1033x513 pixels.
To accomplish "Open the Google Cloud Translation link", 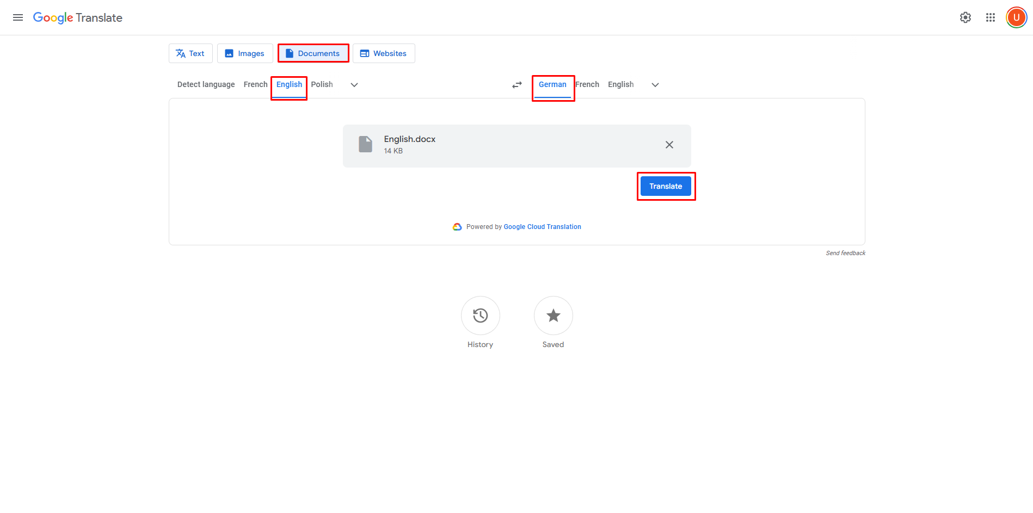I will (x=542, y=226).
